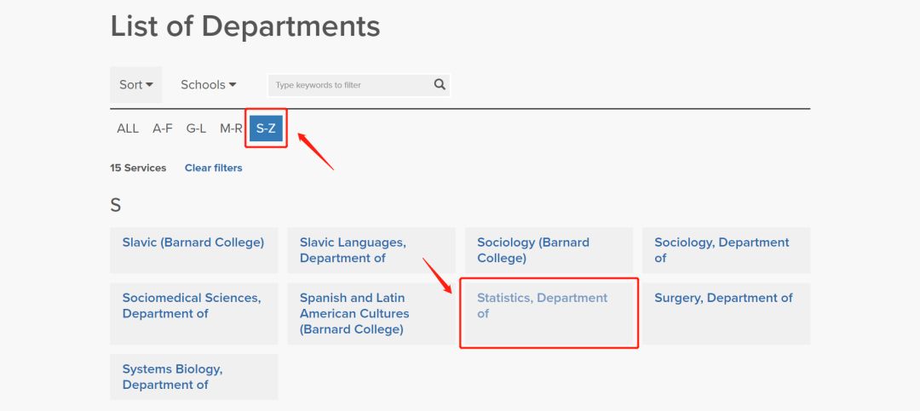920x411 pixels.
Task: Open the Sort dropdown
Action: click(x=135, y=85)
